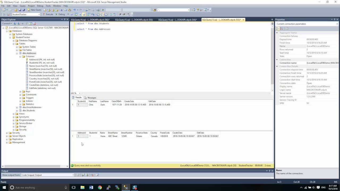
Task: Select the PostalCode column node
Action: (45, 82)
